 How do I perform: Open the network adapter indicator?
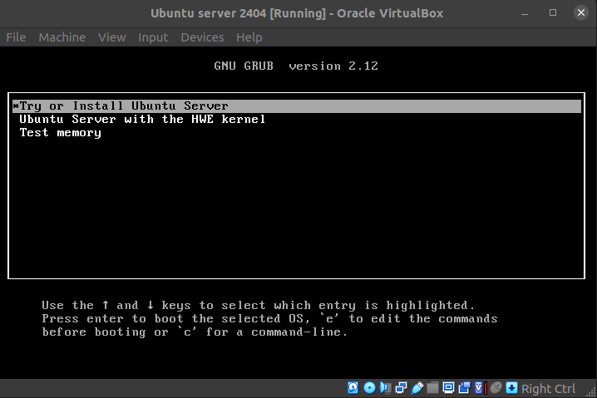click(401, 388)
